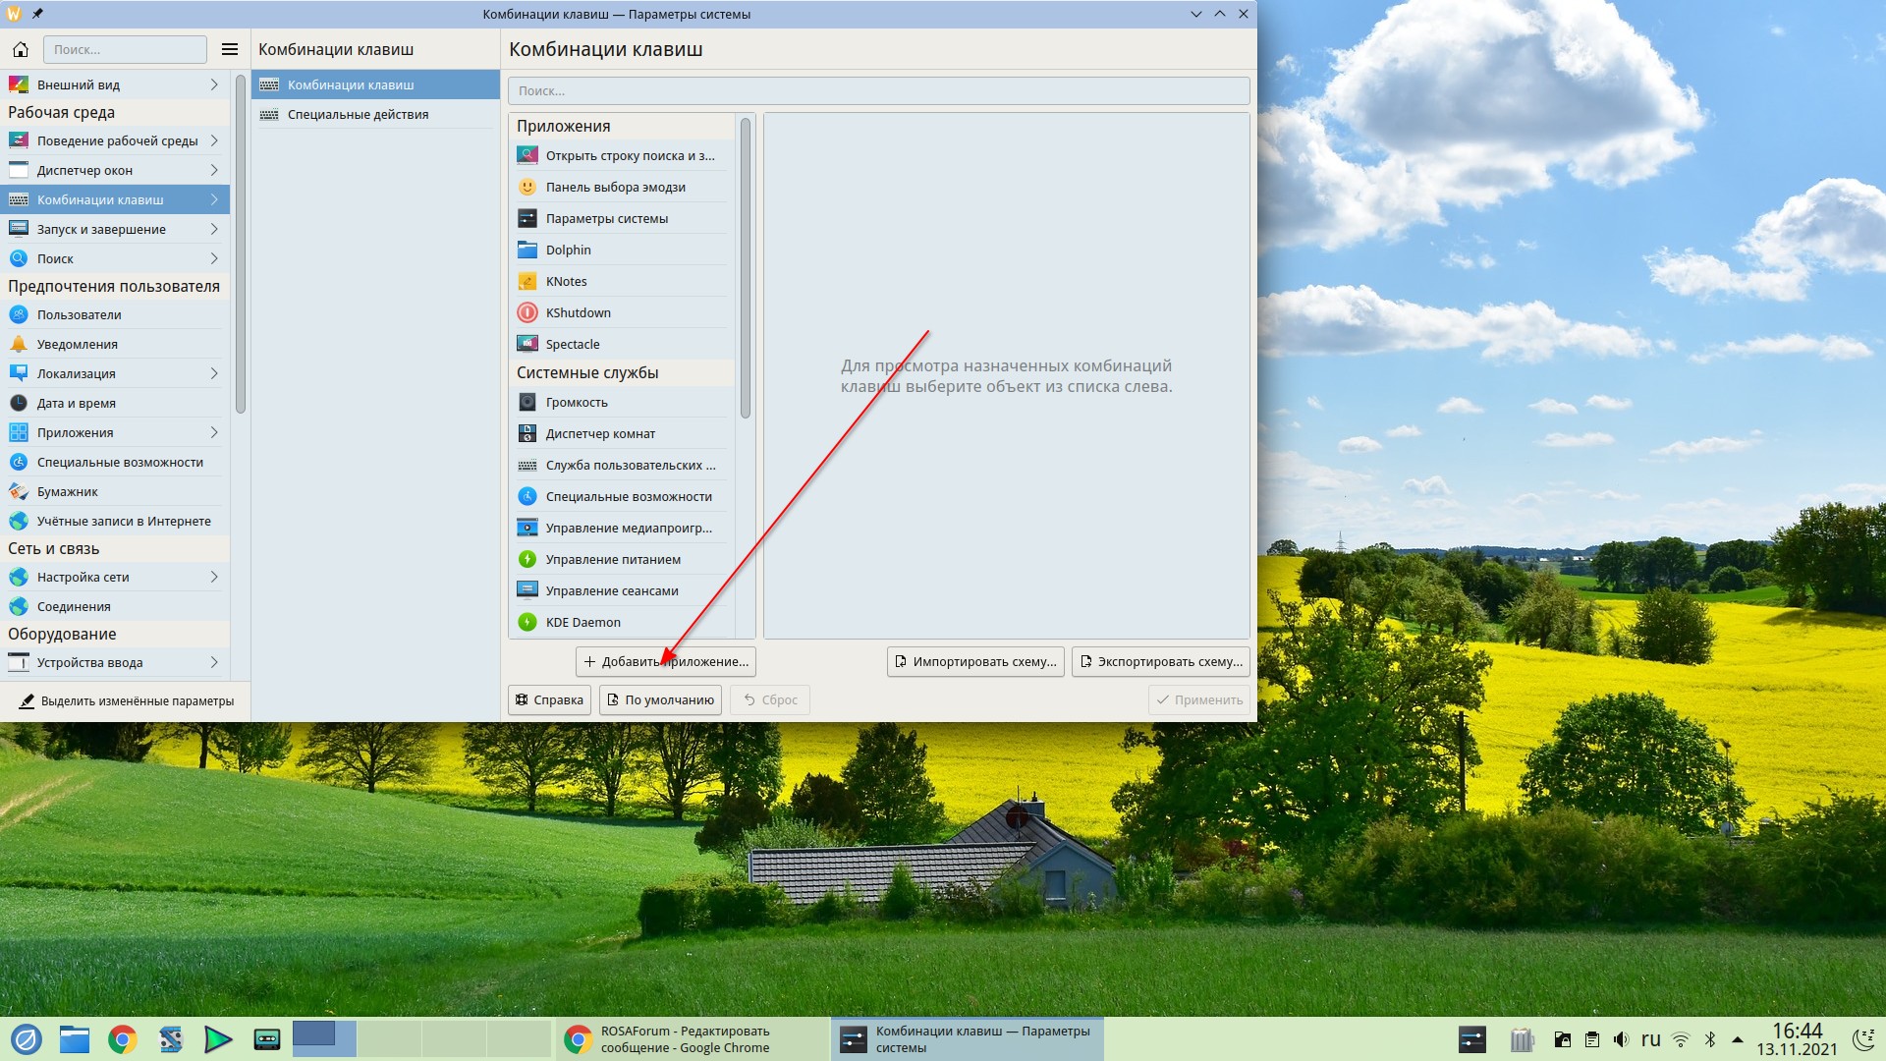
Task: Expand the Локализация settings section
Action: pyautogui.click(x=213, y=373)
